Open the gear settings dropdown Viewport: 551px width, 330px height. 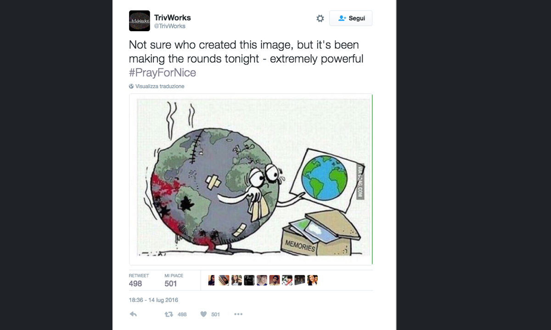point(320,18)
